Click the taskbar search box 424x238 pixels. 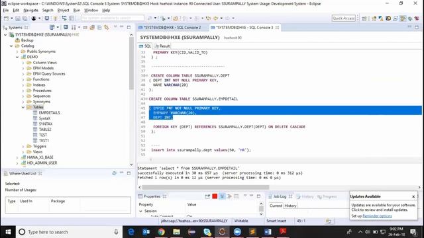pos(70,232)
